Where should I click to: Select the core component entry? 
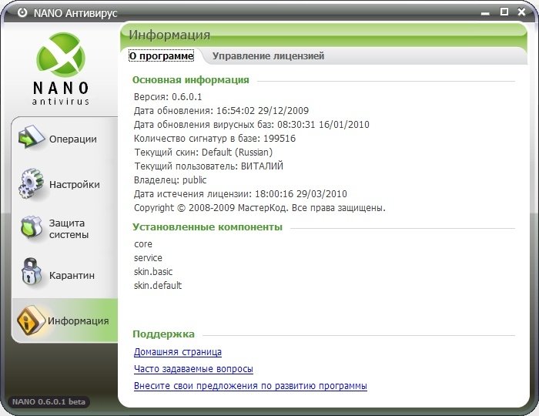143,244
